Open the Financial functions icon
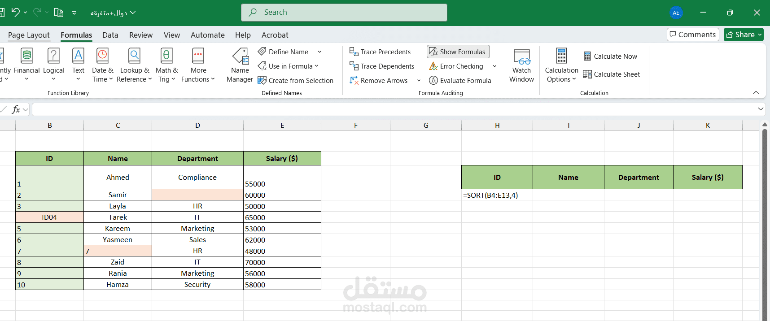This screenshot has height=321, width=770. pos(27,56)
